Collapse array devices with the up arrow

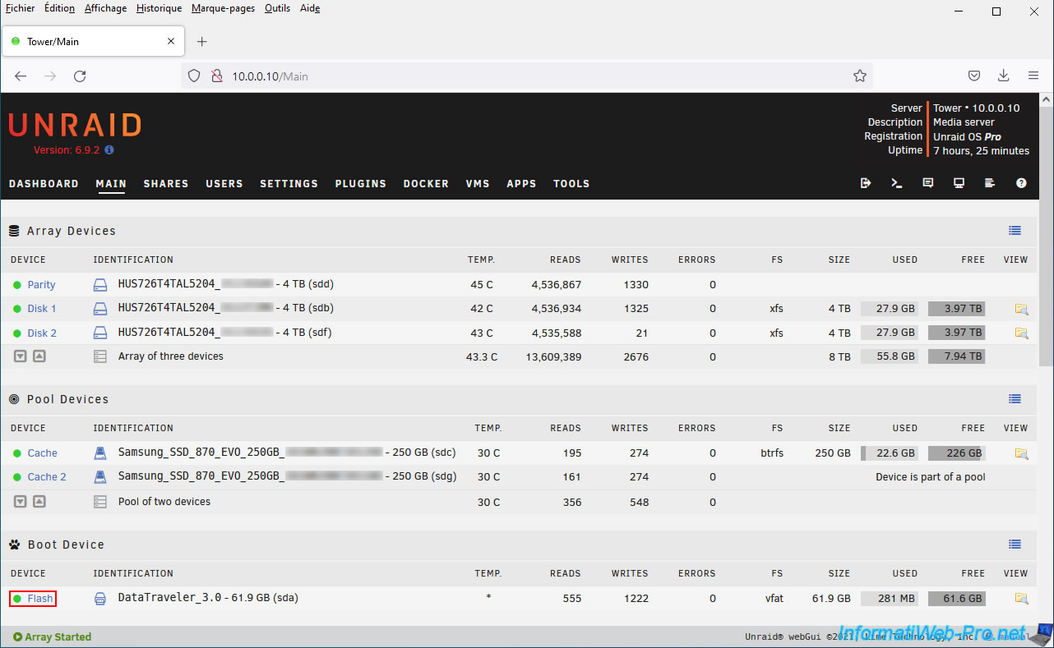click(39, 356)
